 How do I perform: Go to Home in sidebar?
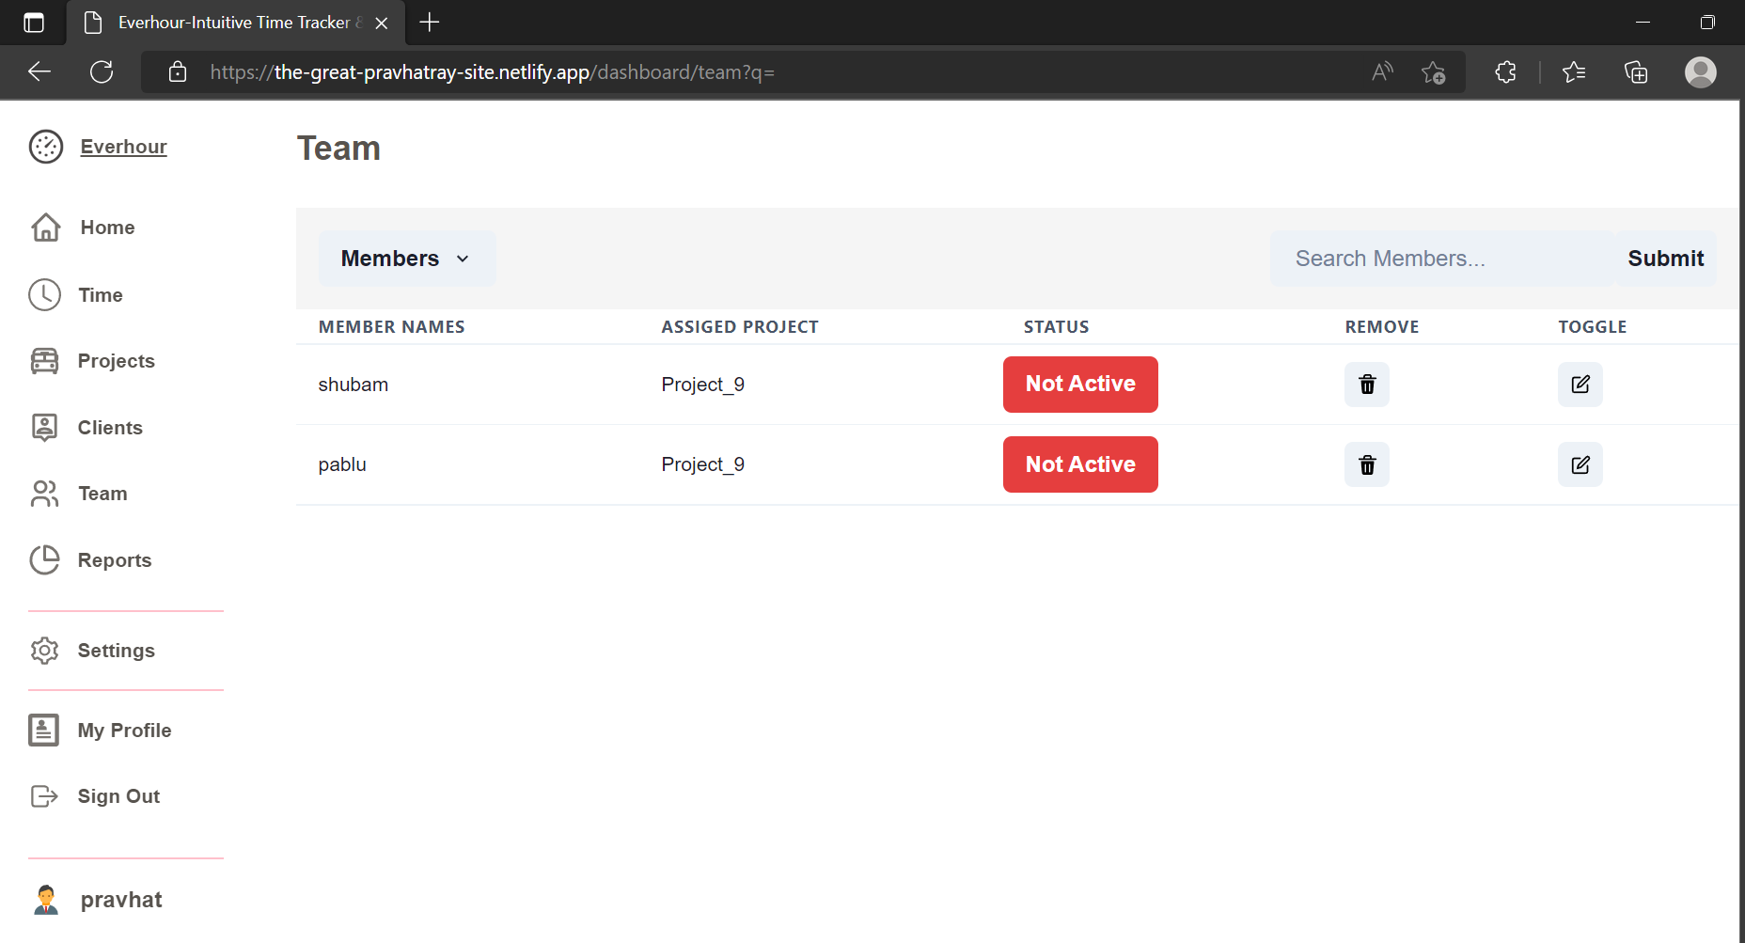pos(107,228)
